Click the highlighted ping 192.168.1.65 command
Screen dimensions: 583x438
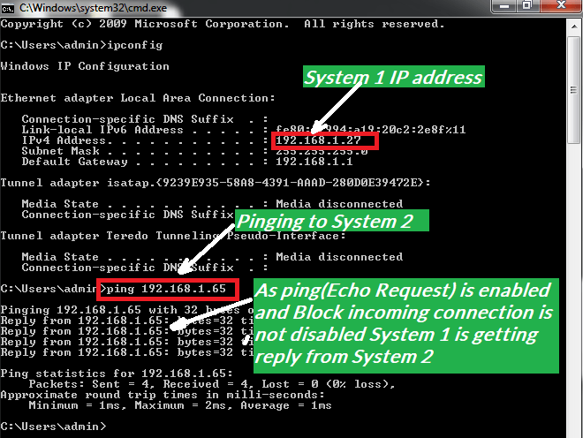coord(169,289)
